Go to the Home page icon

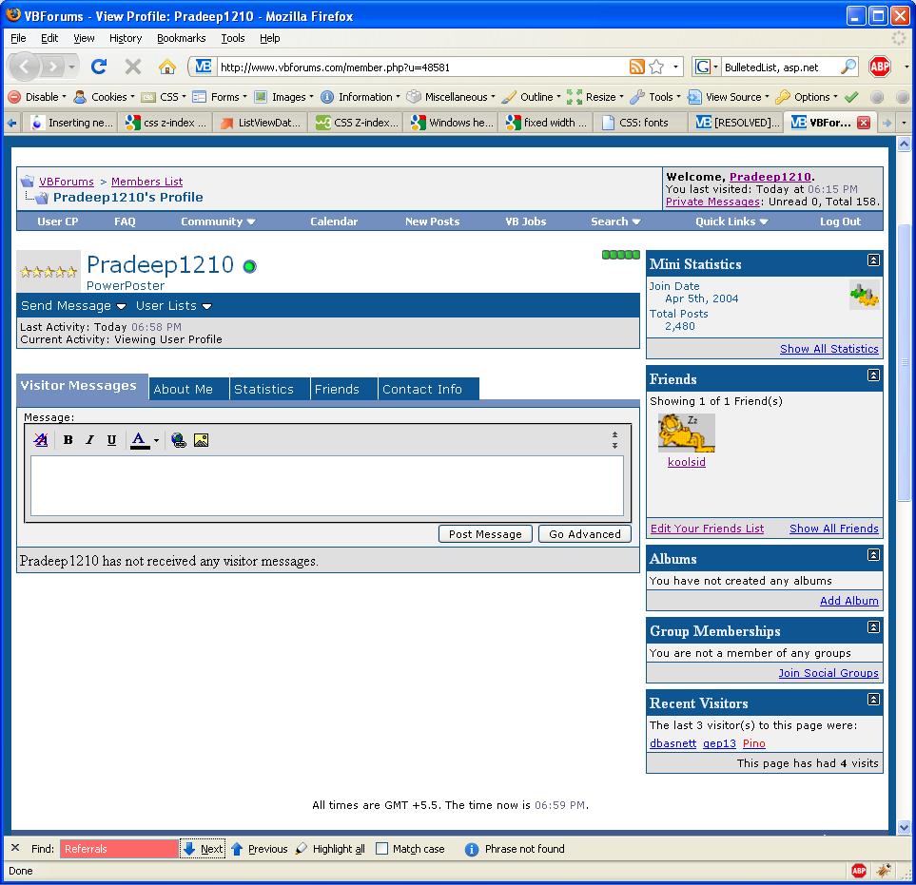point(167,67)
